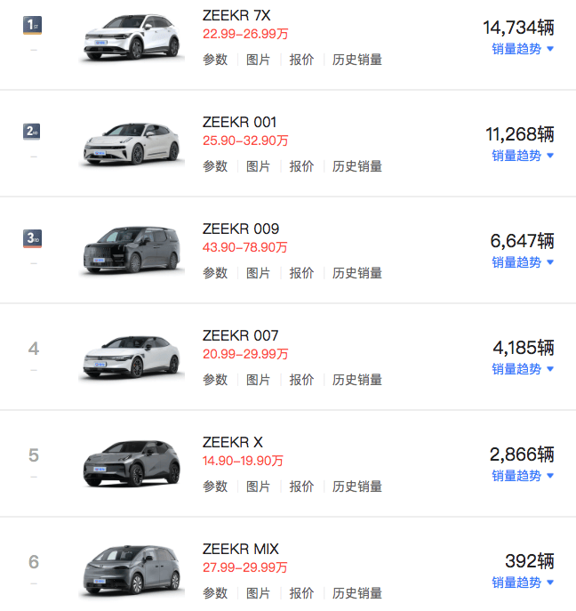
Task: Click the 3rd place rank badge
Action: (x=32, y=238)
